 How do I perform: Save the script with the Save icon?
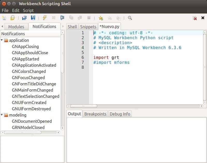[x=24, y=18]
